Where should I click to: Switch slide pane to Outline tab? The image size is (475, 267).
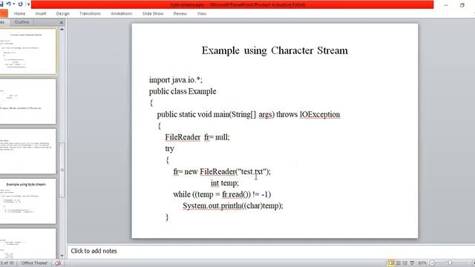[22, 22]
